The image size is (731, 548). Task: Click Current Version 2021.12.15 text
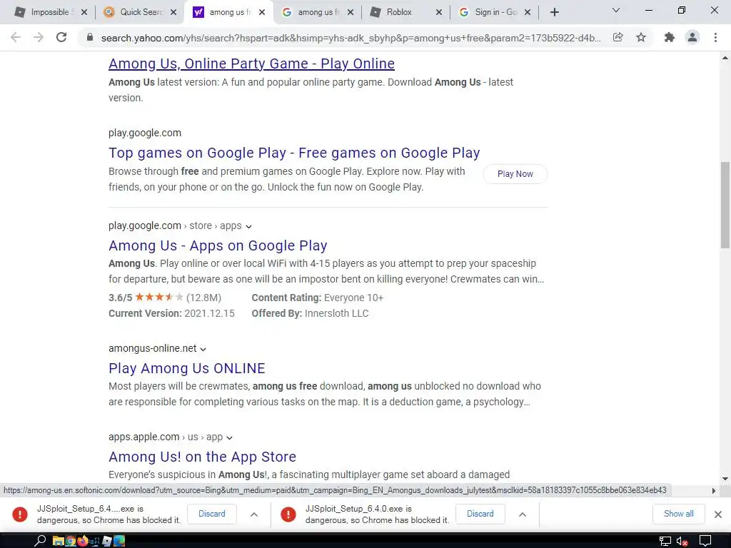pyautogui.click(x=171, y=313)
